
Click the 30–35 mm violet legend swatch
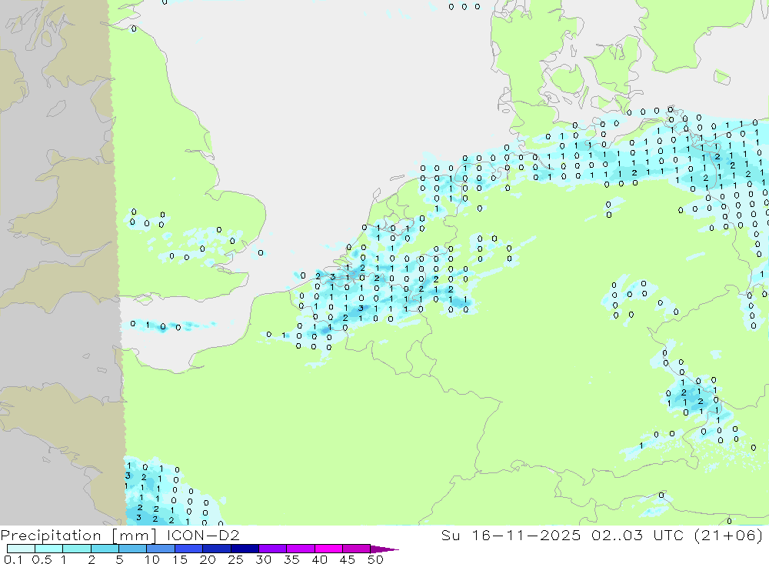tap(273, 549)
